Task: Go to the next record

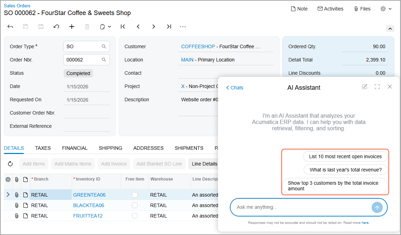Action: pyautogui.click(x=154, y=27)
